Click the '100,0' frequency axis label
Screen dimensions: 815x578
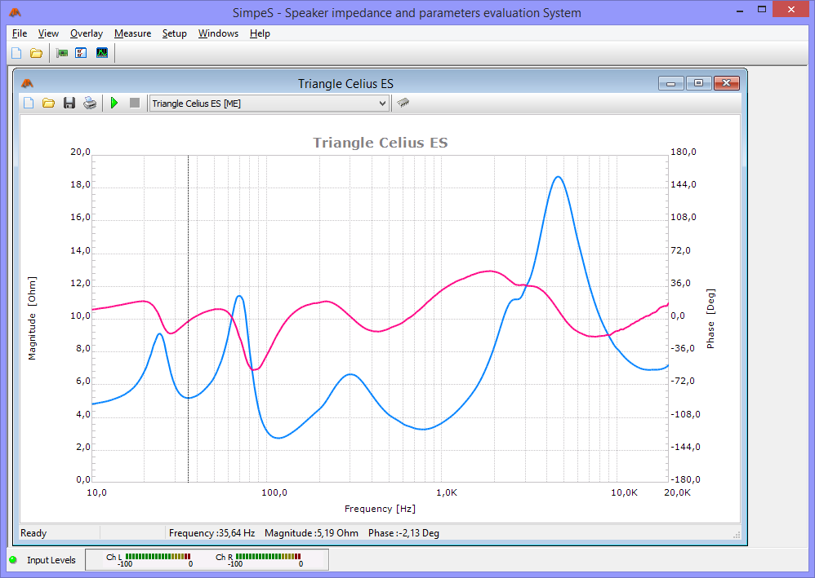pos(274,492)
